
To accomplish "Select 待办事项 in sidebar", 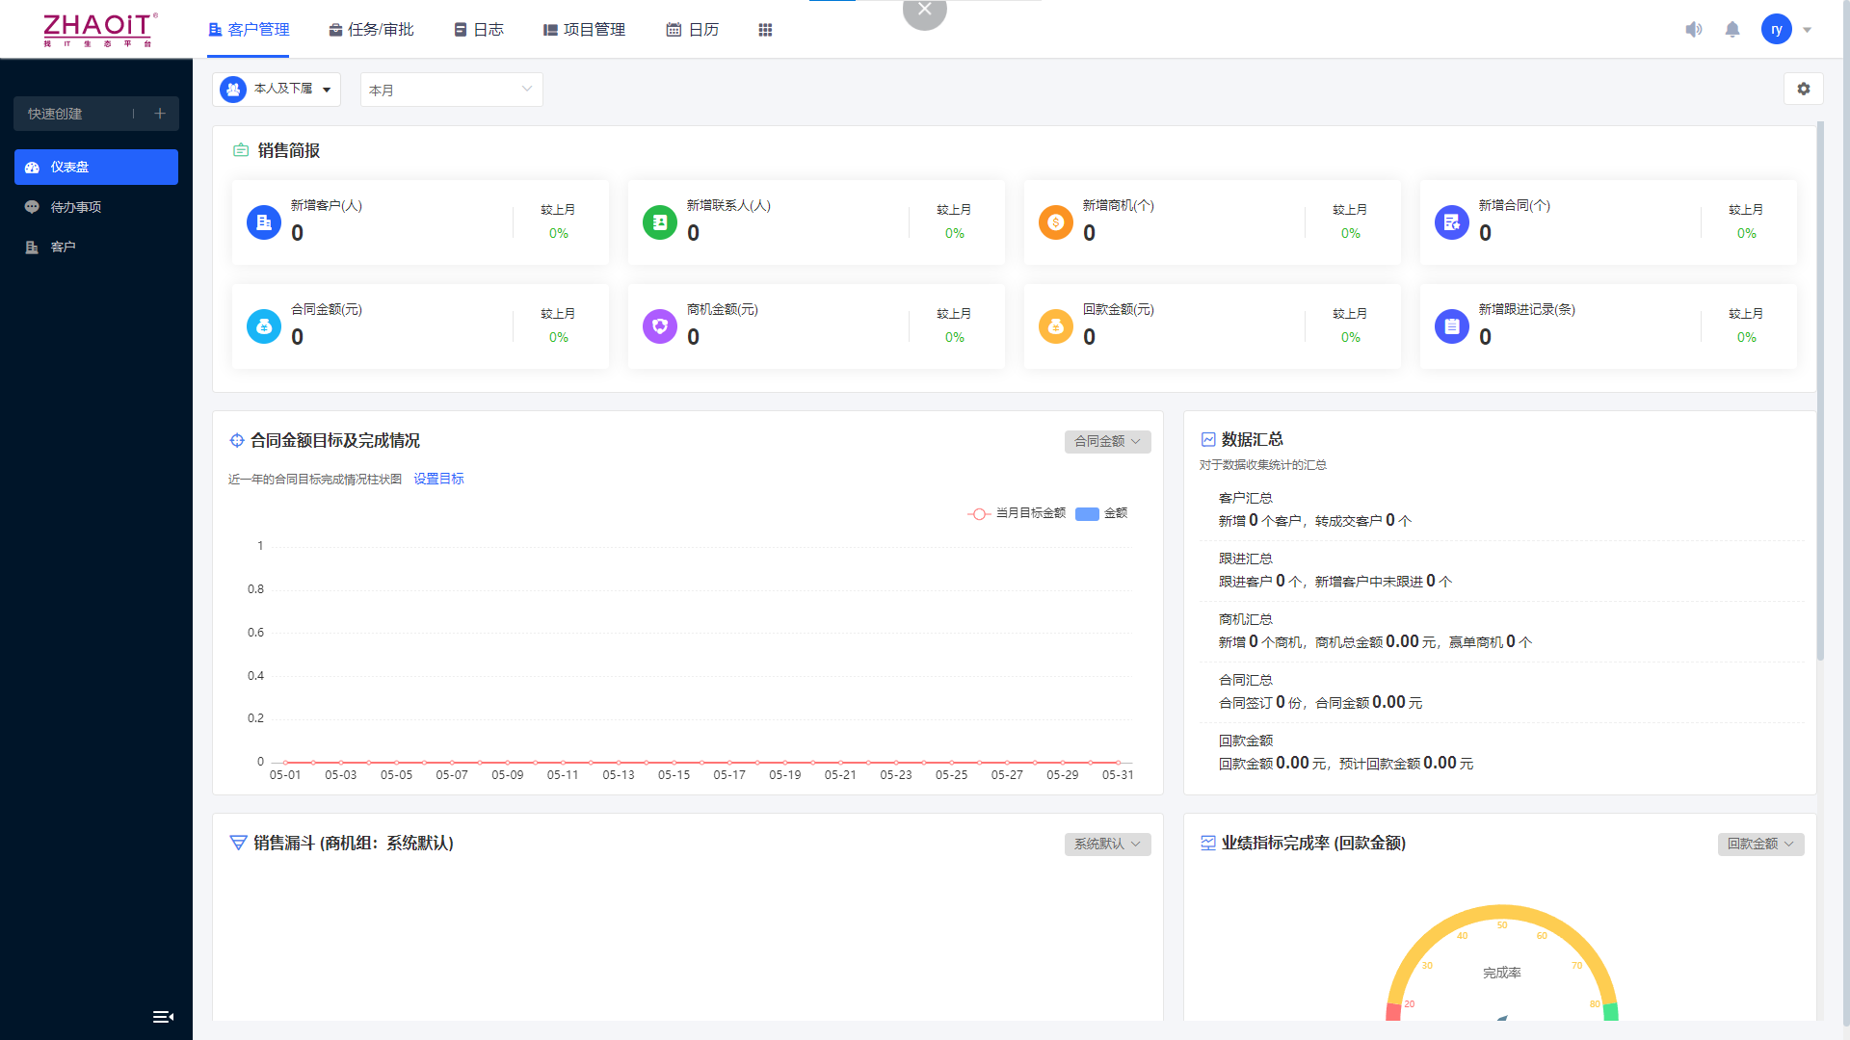I will tap(96, 207).
